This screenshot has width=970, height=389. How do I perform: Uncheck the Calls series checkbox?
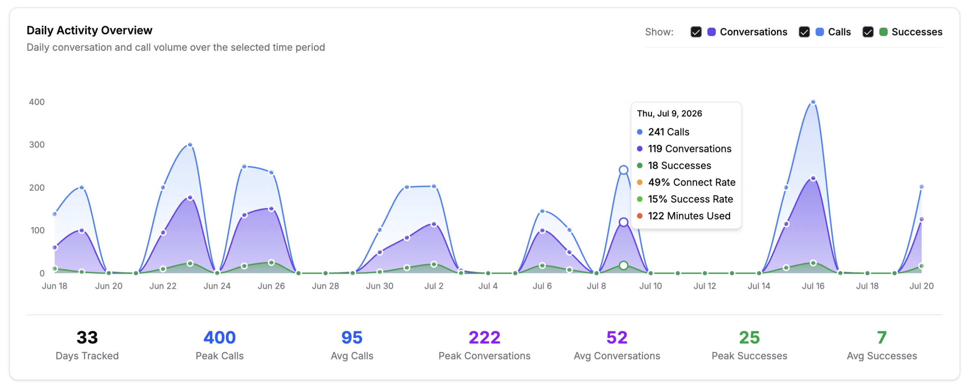804,32
